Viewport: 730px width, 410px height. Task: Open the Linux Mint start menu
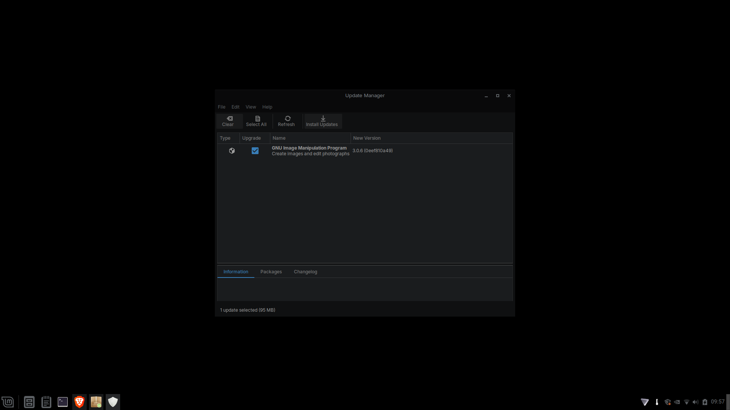coord(8,402)
